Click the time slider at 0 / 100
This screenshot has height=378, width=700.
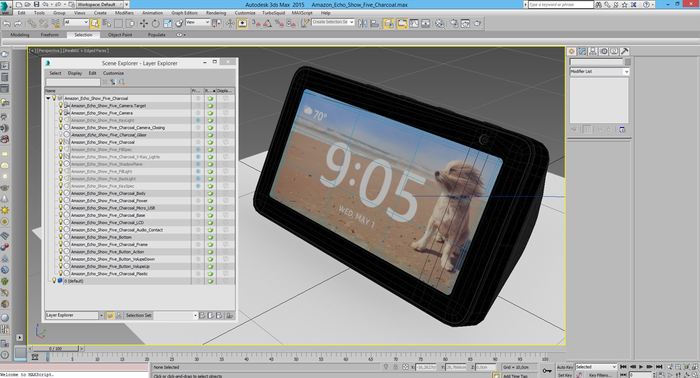(55, 349)
